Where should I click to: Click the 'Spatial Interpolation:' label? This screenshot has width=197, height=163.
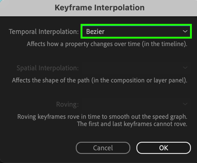(48, 68)
